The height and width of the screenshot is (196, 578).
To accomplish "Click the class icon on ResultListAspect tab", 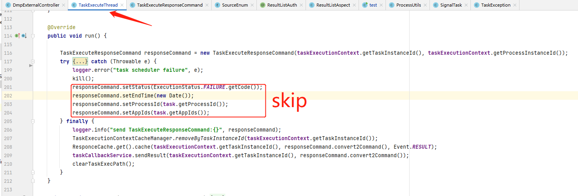I will point(312,5).
